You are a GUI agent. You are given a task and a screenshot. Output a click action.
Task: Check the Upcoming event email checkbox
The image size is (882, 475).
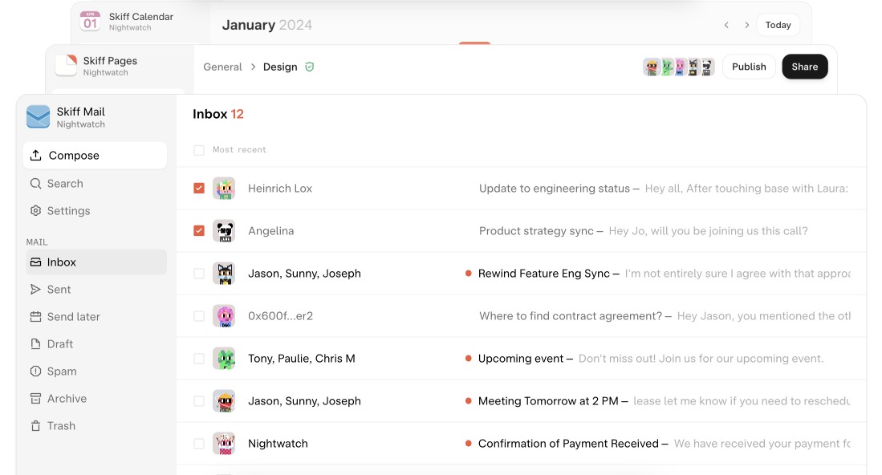(x=198, y=359)
